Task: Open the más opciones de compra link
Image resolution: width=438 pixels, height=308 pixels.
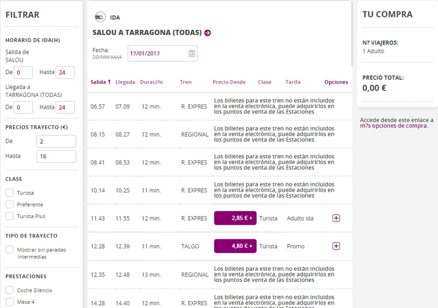Action: (394, 126)
